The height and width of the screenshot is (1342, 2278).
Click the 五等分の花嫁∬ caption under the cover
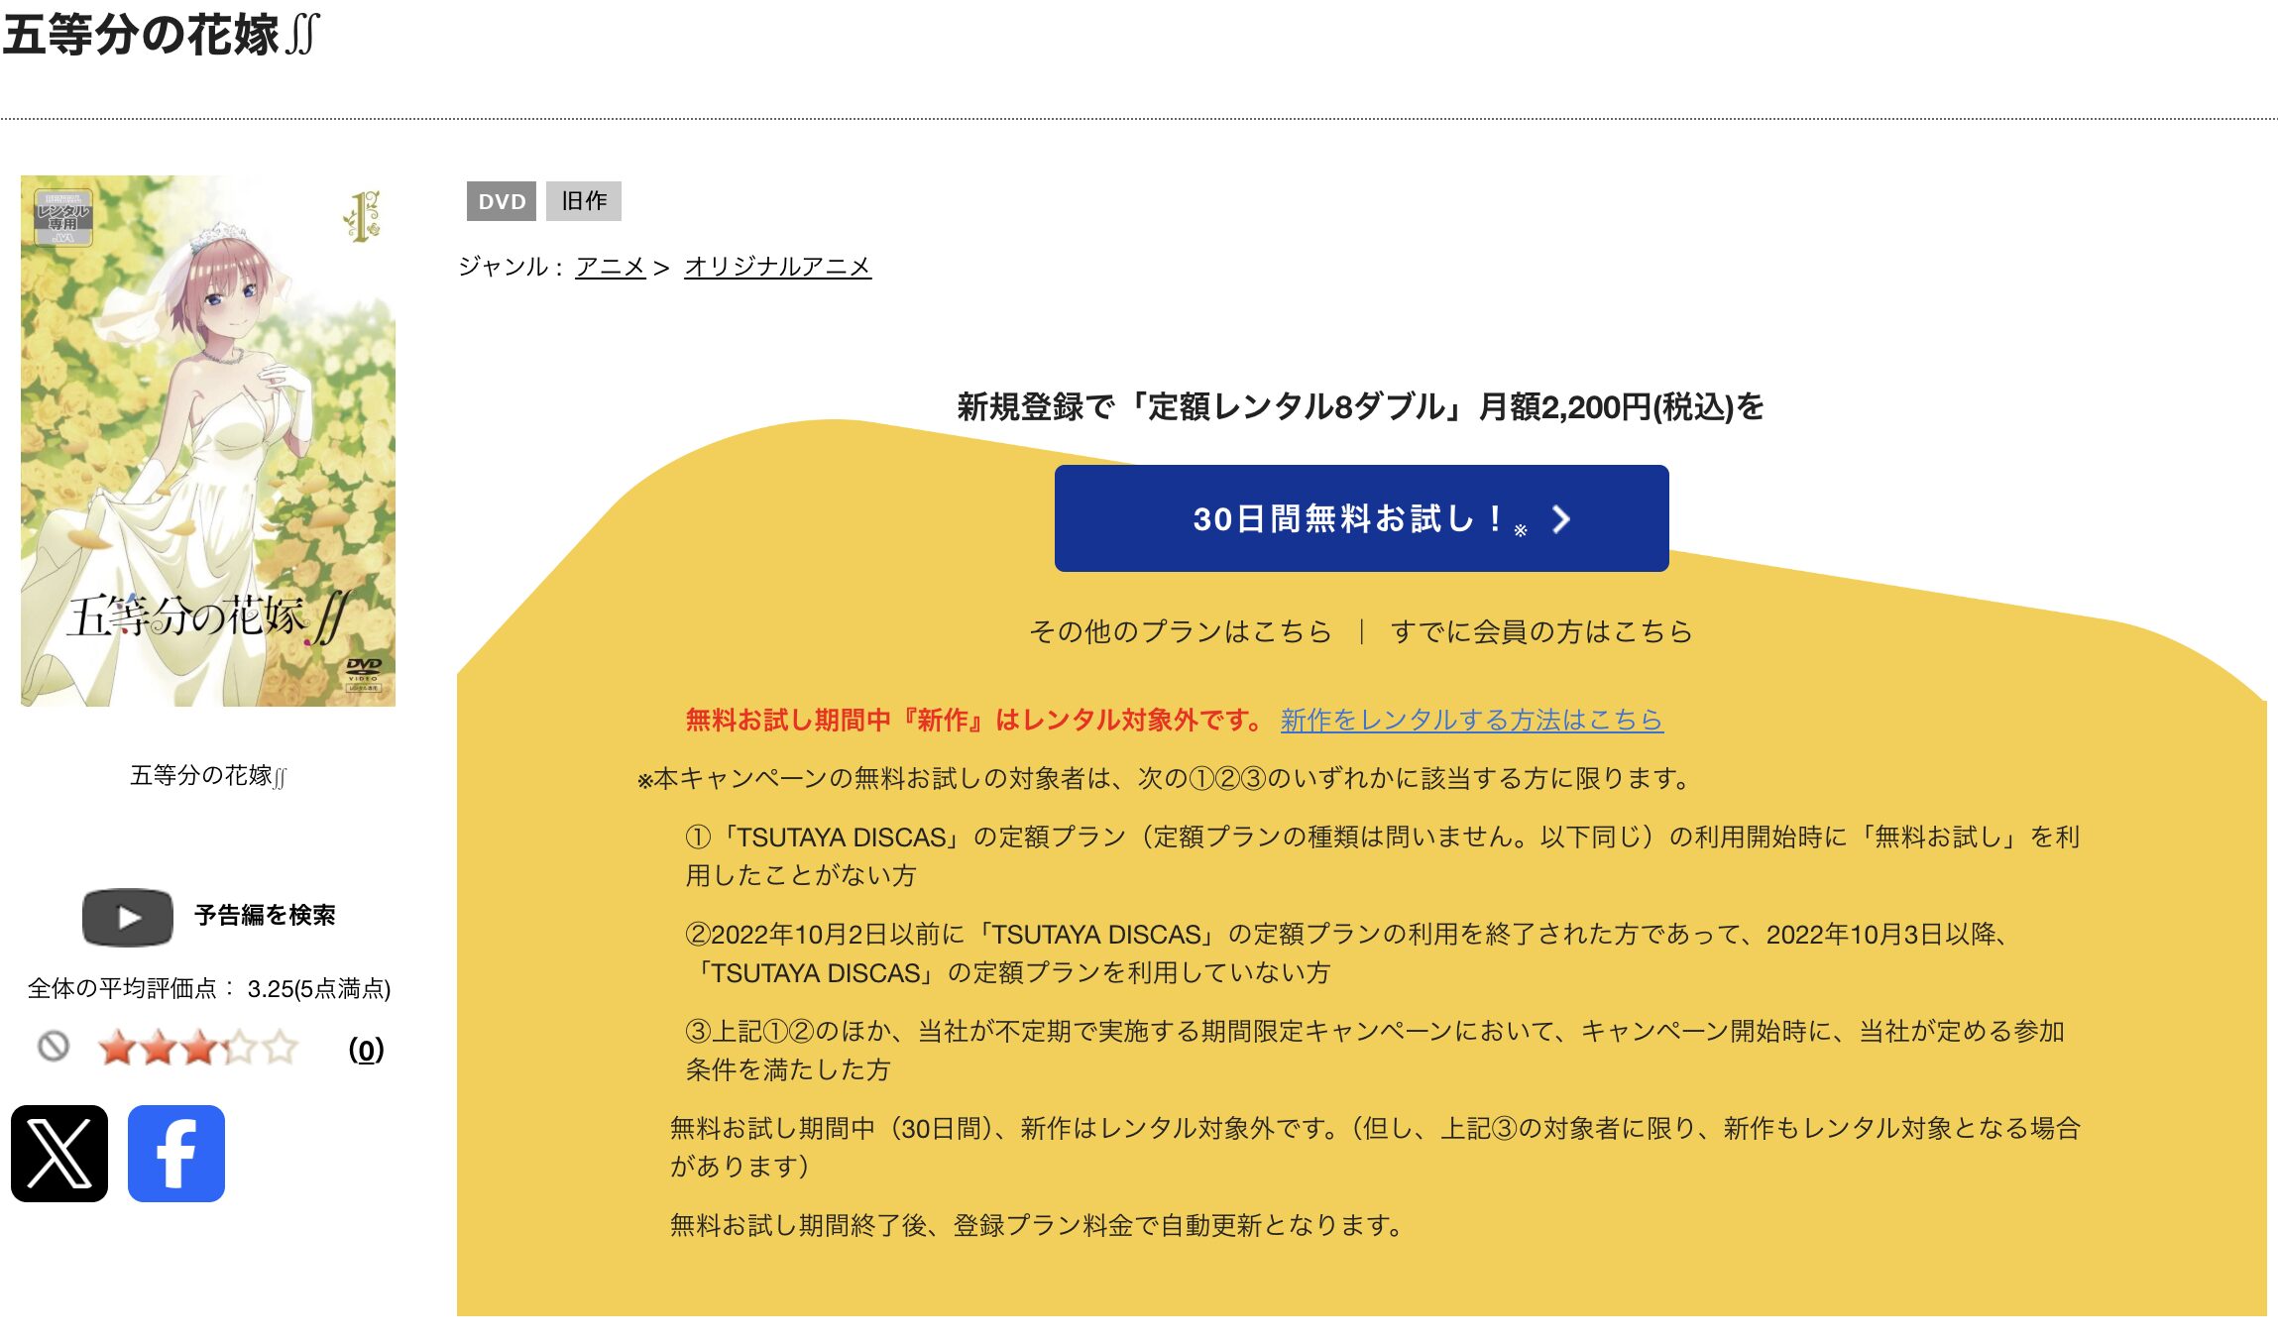pos(208,775)
